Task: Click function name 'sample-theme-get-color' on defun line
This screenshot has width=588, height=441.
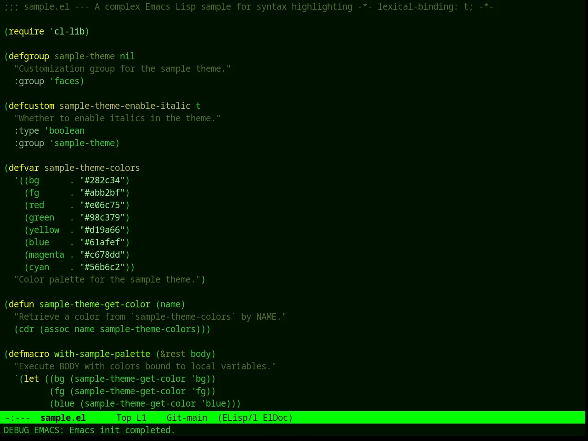Action: [x=95, y=304]
